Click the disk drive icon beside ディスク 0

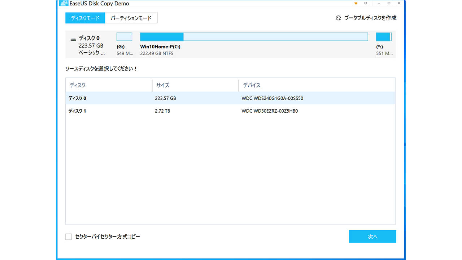click(73, 39)
